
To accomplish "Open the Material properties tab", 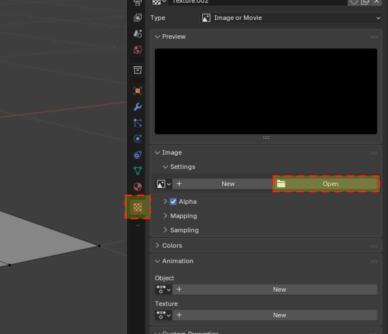I will click(138, 187).
